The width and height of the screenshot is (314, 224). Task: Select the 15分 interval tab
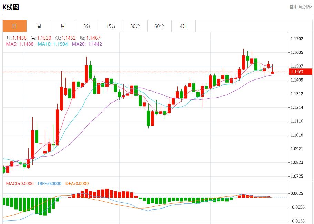pos(111,26)
